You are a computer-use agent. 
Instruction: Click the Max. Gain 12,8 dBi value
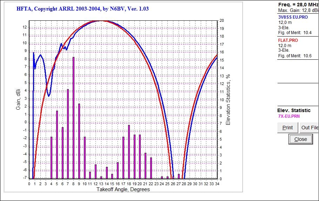pyautogui.click(x=298, y=11)
